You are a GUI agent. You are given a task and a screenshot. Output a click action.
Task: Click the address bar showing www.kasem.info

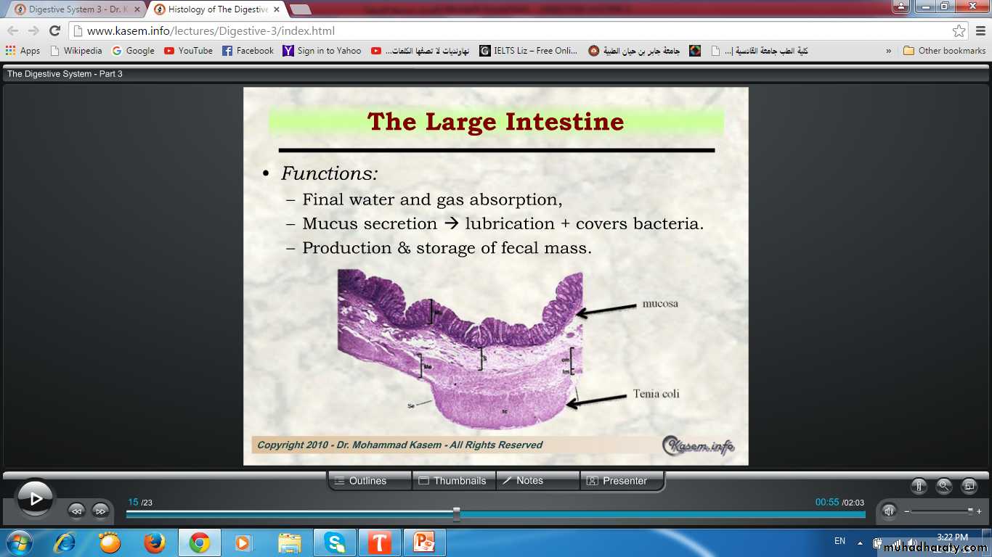point(508,31)
